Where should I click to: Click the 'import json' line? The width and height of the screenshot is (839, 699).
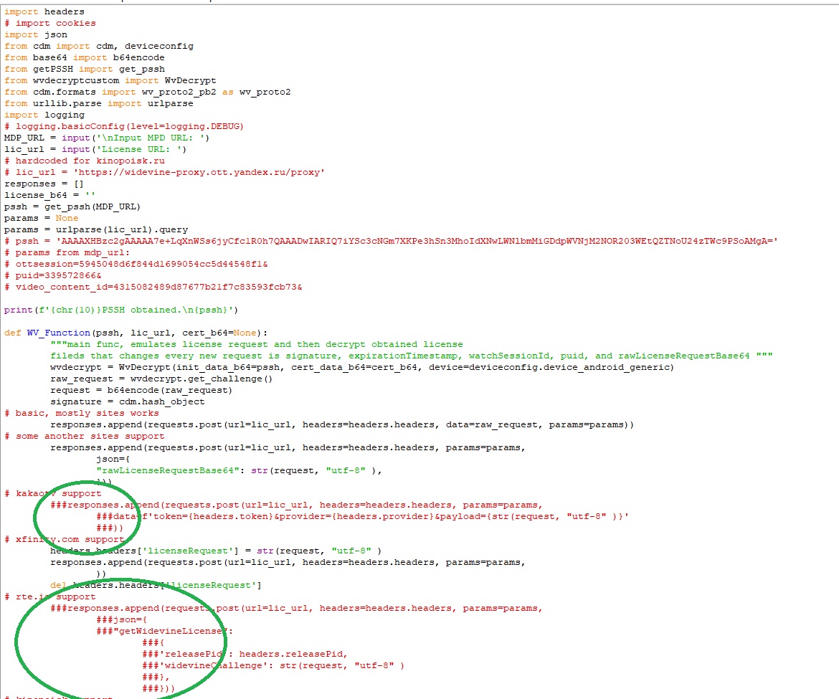(x=36, y=34)
